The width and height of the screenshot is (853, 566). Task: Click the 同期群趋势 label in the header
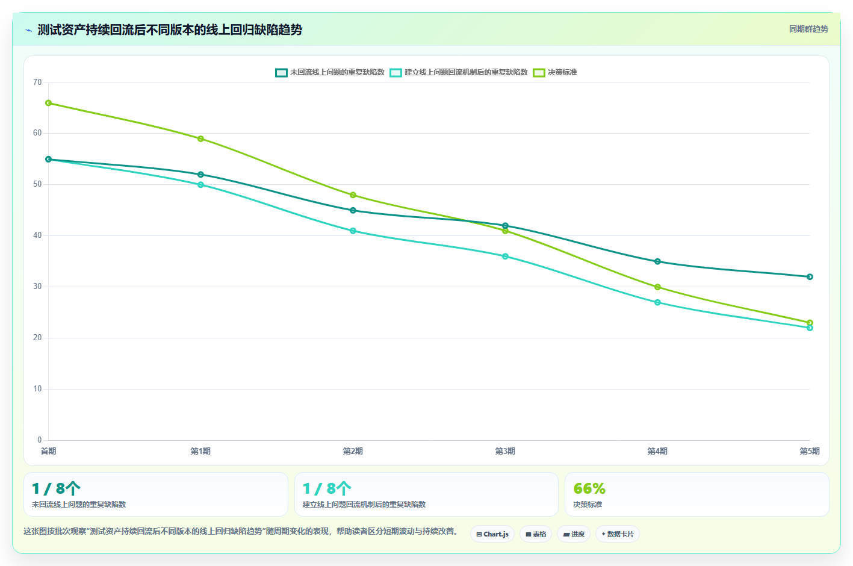808,29
